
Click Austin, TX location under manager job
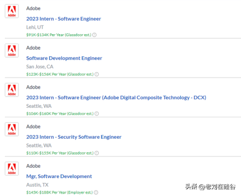coord(37,185)
